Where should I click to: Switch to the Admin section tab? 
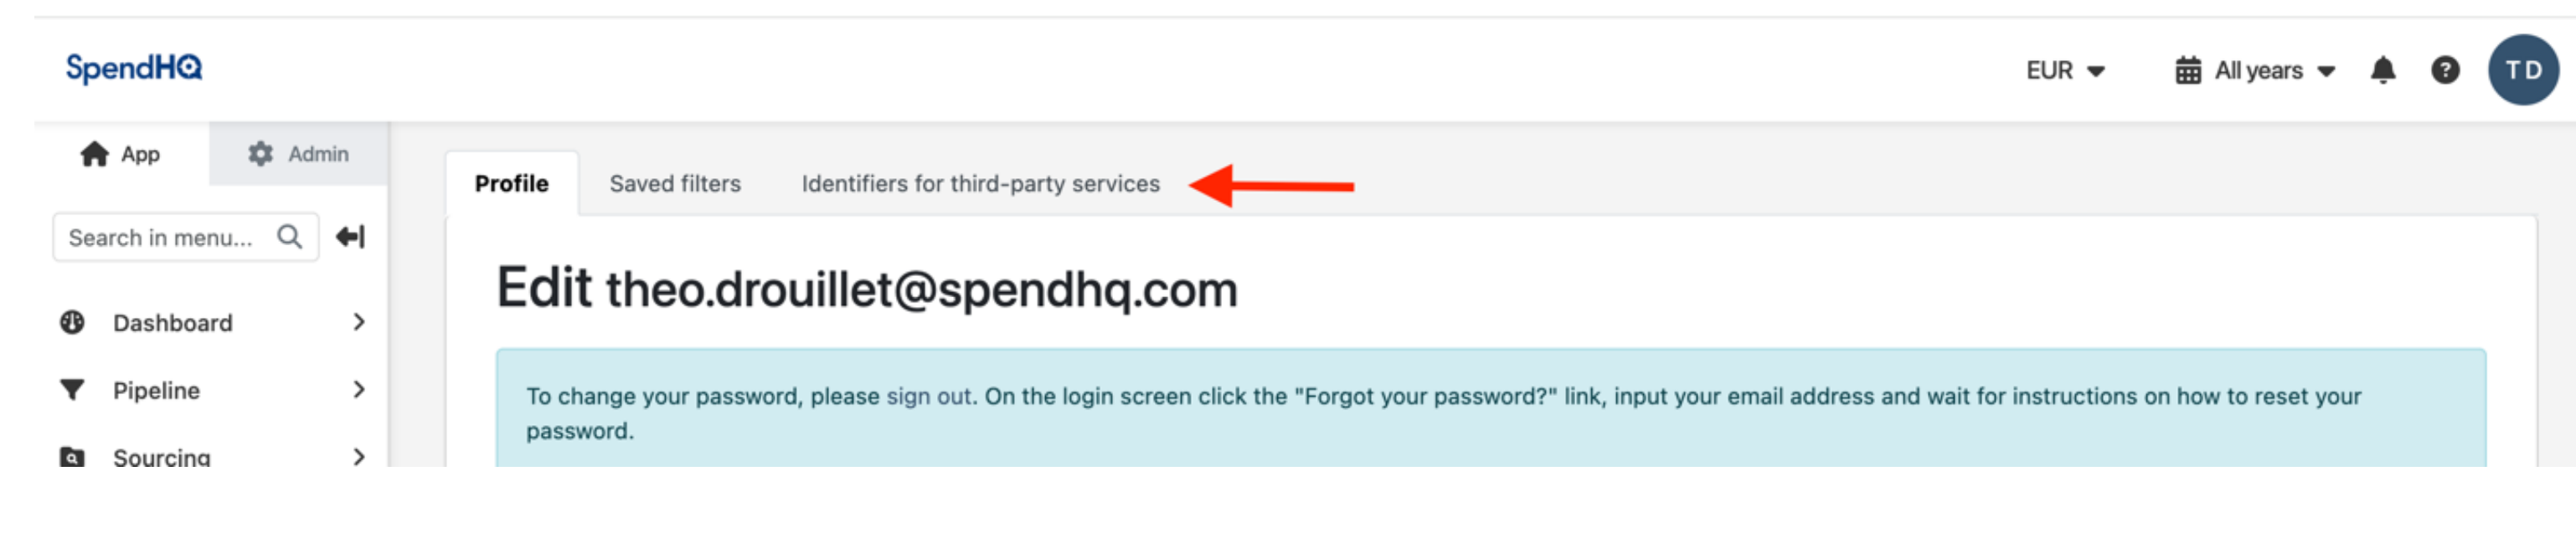(x=298, y=154)
